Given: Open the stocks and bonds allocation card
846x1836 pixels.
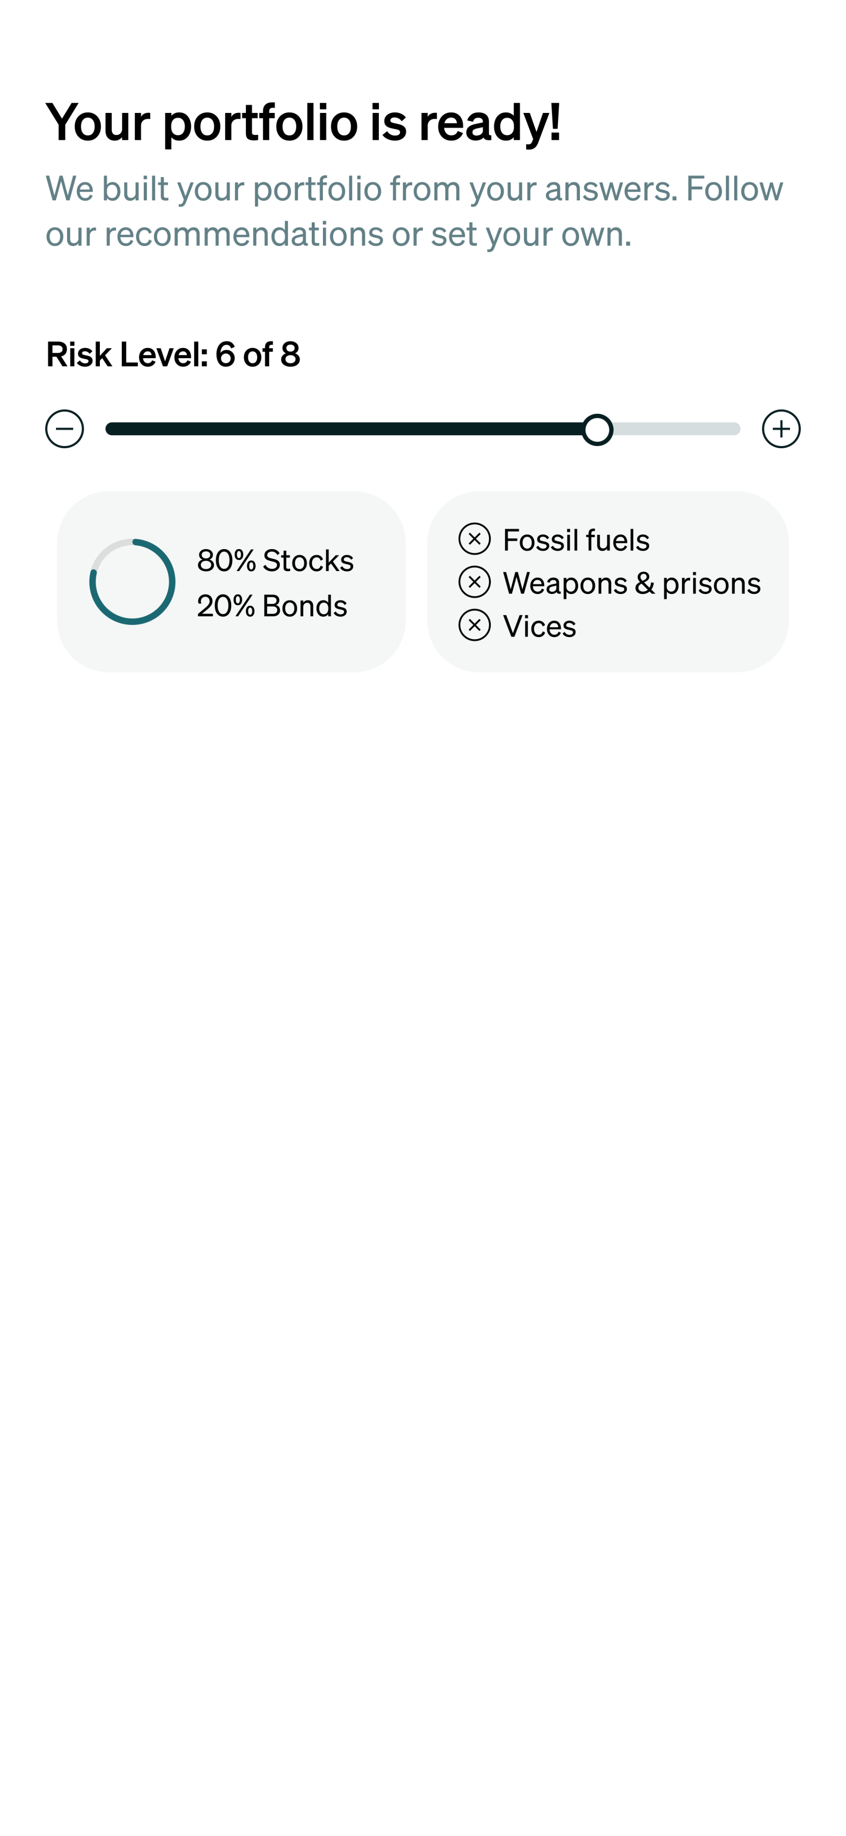Looking at the screenshot, I should (232, 649).
